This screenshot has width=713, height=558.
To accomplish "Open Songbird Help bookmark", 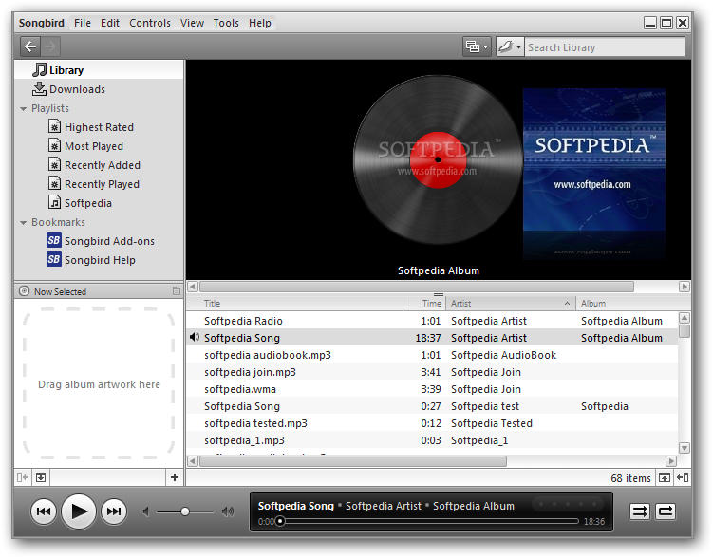I will click(100, 260).
